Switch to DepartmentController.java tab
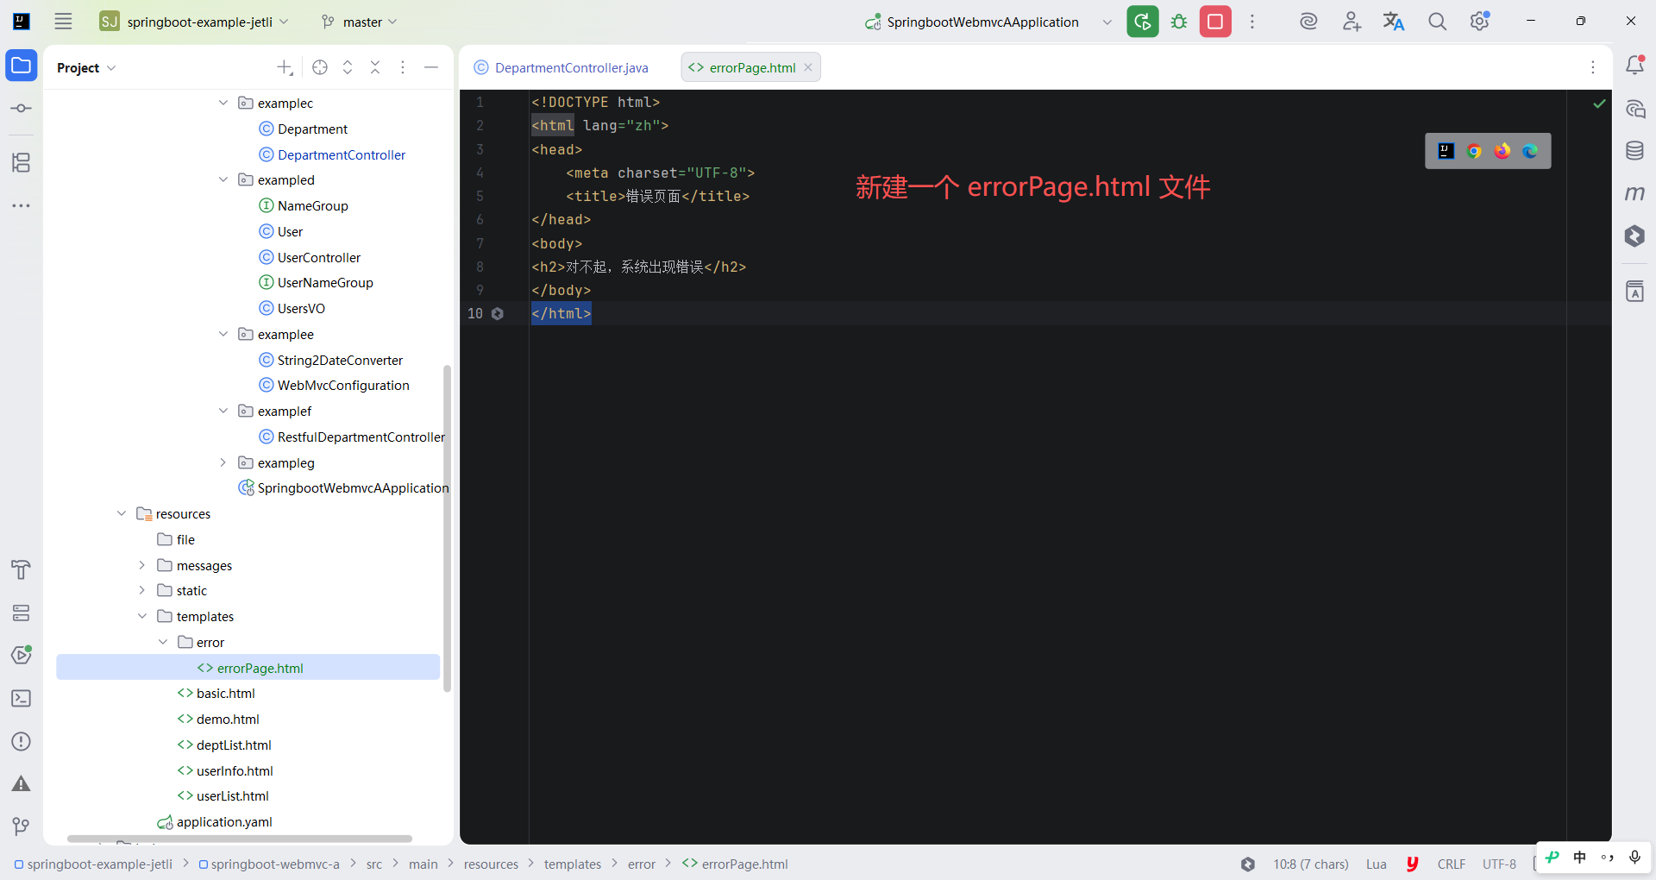The width and height of the screenshot is (1656, 880). (x=561, y=67)
